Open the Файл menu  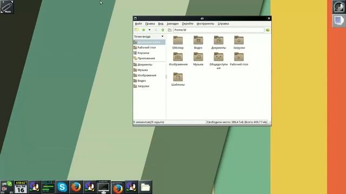point(138,24)
